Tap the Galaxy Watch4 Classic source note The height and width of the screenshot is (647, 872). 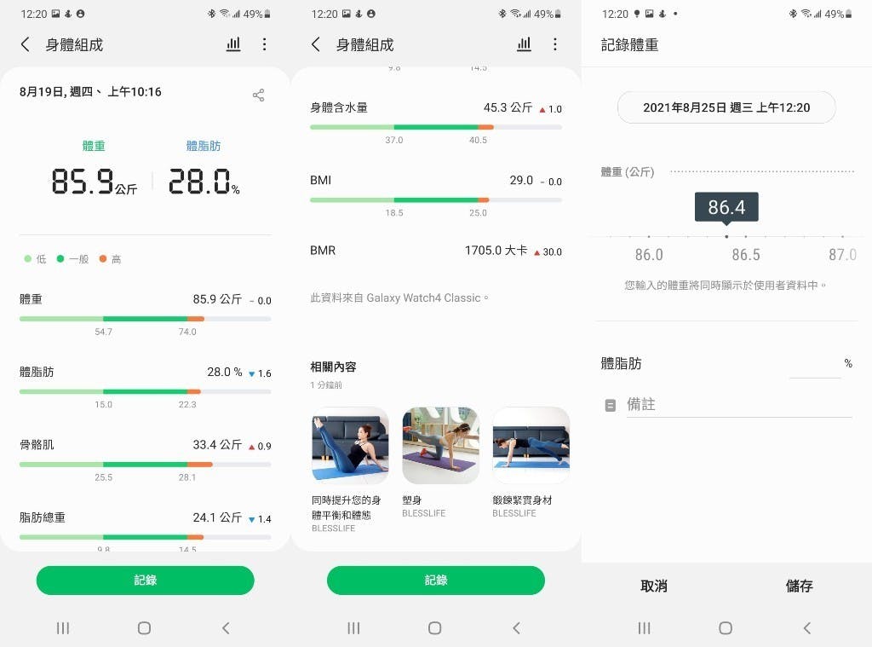tap(399, 298)
